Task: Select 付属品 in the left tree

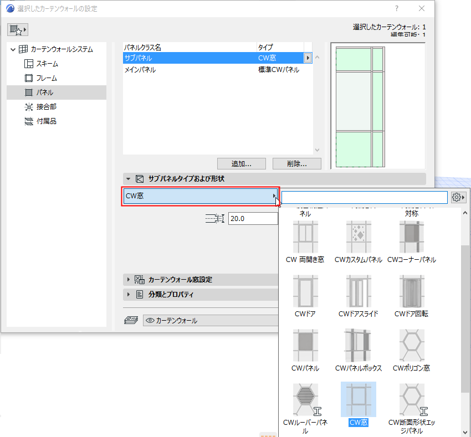Action: [46, 121]
